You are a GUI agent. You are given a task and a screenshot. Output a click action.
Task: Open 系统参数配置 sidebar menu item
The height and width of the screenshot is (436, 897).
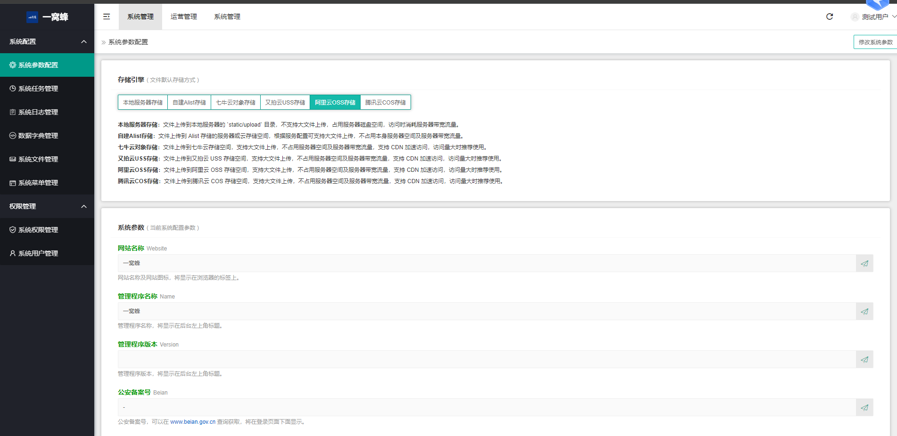point(47,65)
